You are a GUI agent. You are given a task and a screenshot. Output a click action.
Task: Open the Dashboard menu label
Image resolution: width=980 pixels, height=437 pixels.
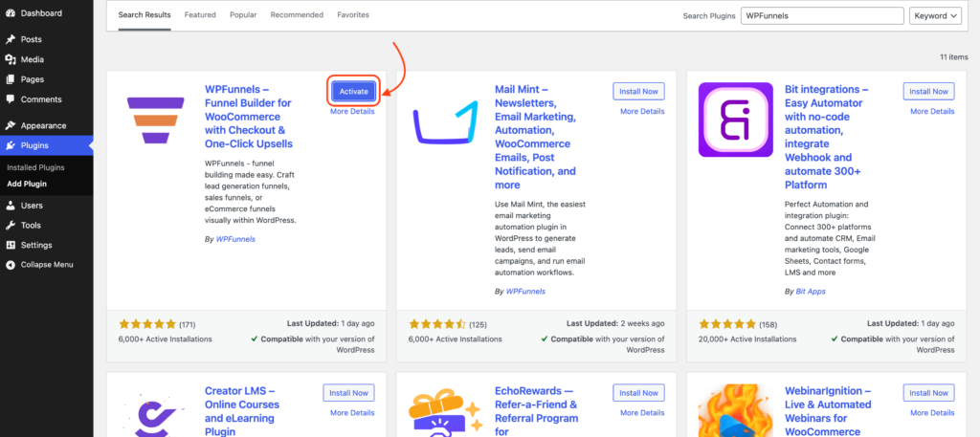click(x=41, y=13)
